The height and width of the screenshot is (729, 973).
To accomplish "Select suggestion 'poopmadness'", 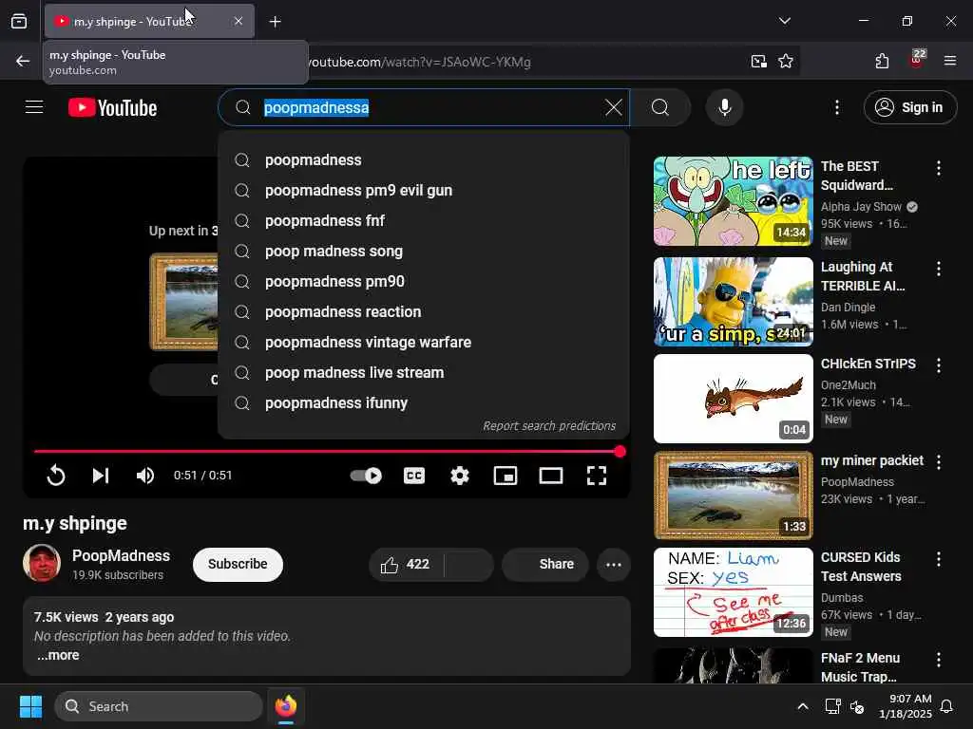I will 423,159.
